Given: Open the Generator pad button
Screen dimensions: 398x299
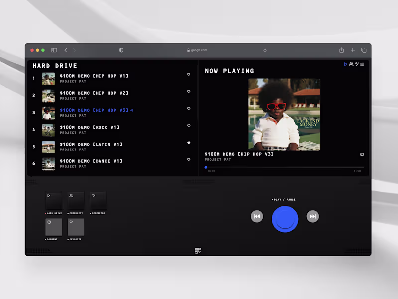Looking at the screenshot, I should (x=99, y=201).
